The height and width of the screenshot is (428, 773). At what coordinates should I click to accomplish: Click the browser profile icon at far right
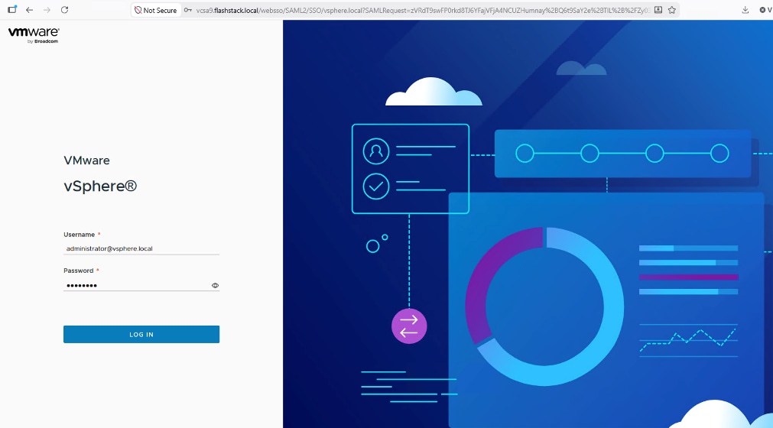coord(765,10)
